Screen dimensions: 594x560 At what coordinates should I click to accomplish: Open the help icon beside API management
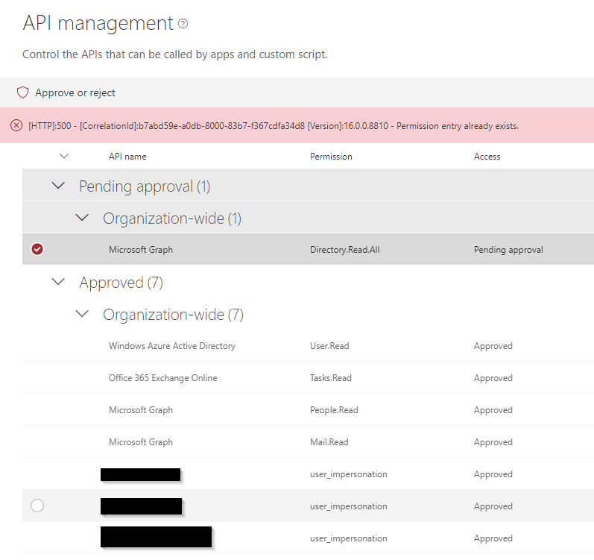click(183, 24)
